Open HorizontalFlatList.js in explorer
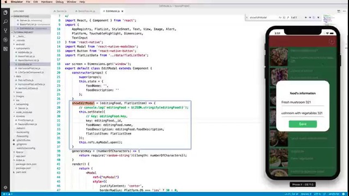349x196 pixels. pos(29,69)
